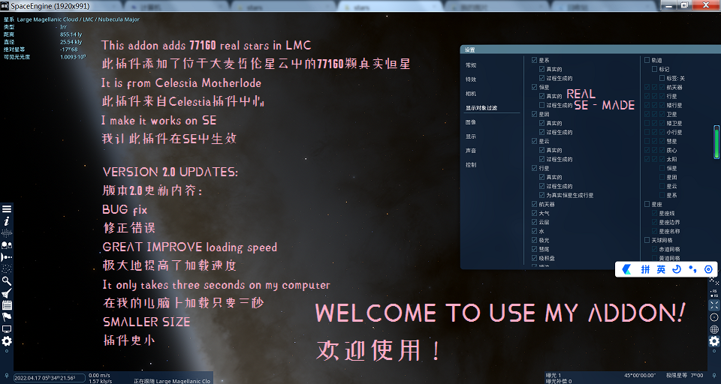This screenshot has width=721, height=384.
Task: Enable the 轨道 checkbox
Action: (x=647, y=60)
